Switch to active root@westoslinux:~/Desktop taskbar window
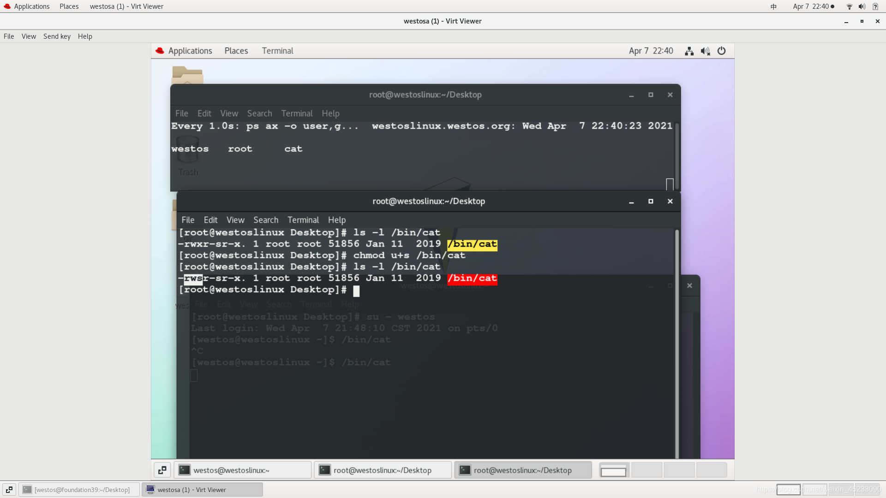This screenshot has width=886, height=498. tap(523, 470)
